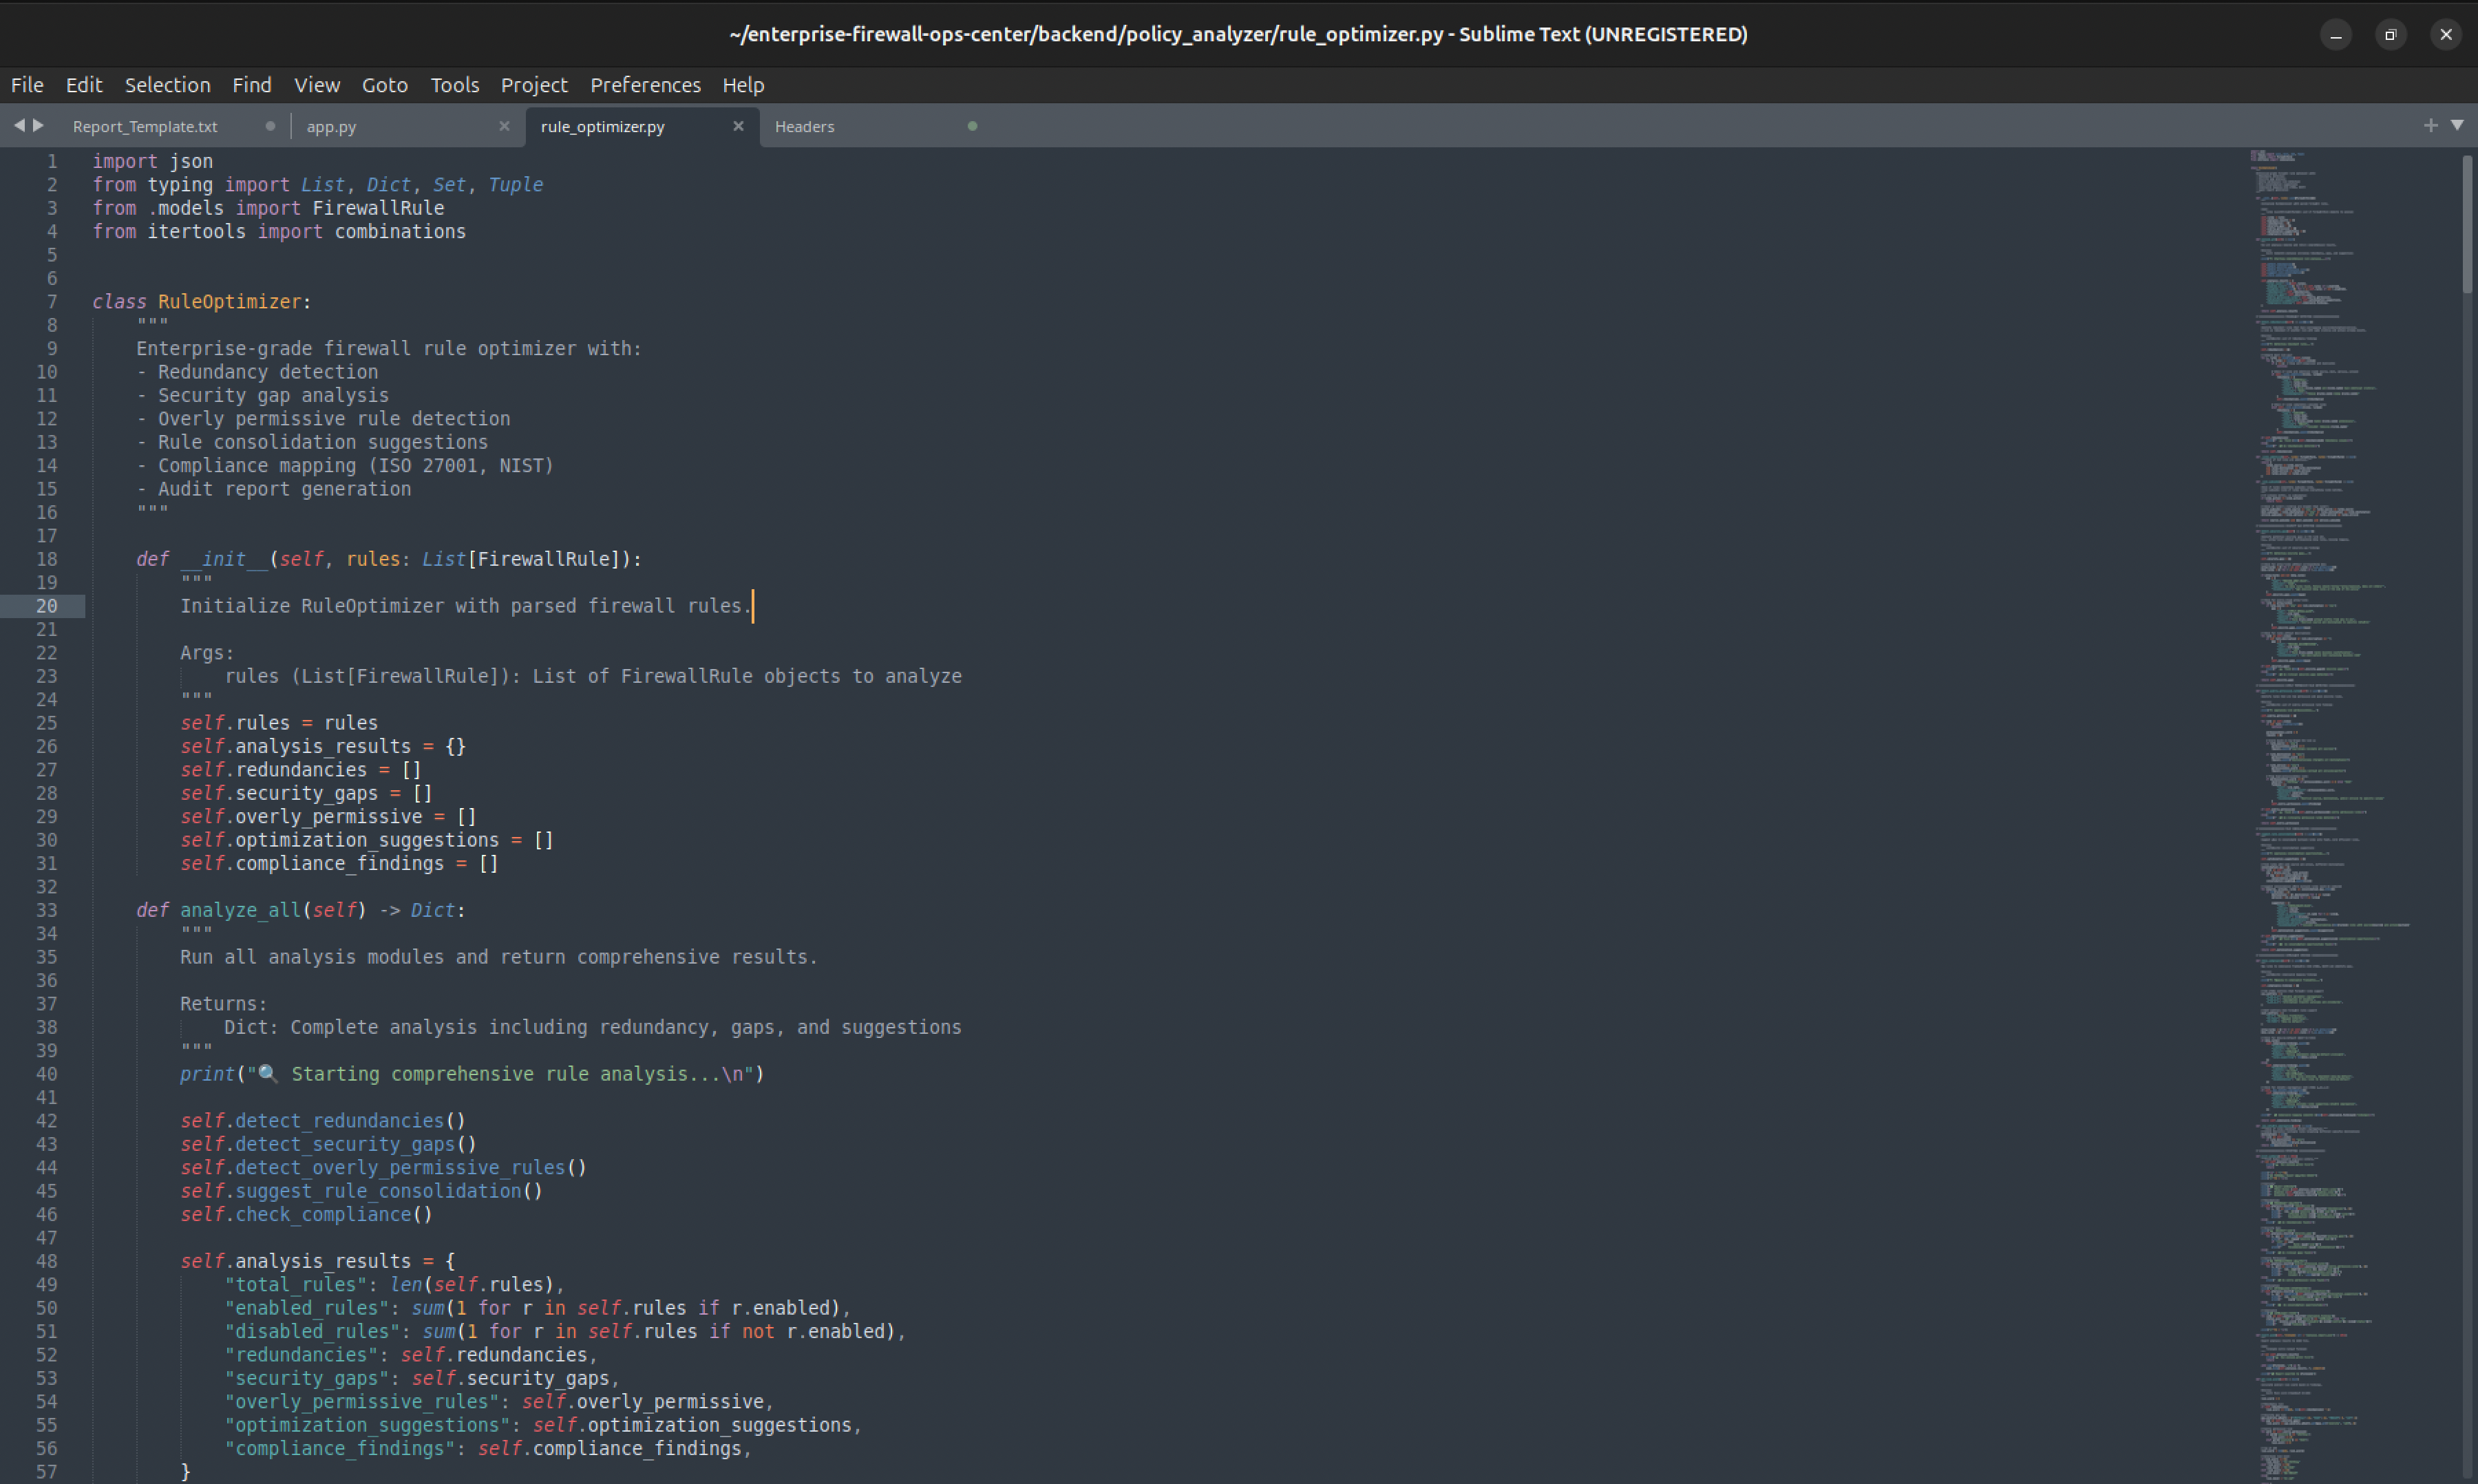
Task: Click "FirewallRule" in models import line
Action: click(378, 208)
